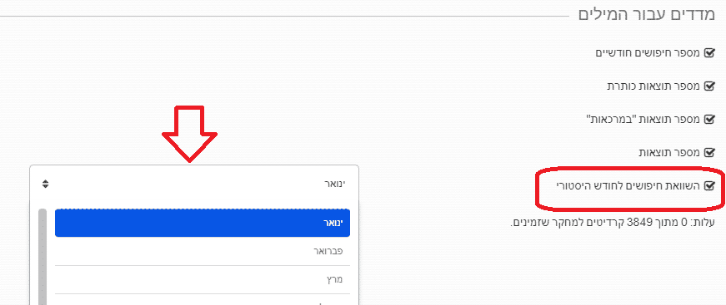The width and height of the screenshot is (726, 305).
Task: Click the השוואת חיפושים לחודש היסטורי label
Action: [x=628, y=185]
